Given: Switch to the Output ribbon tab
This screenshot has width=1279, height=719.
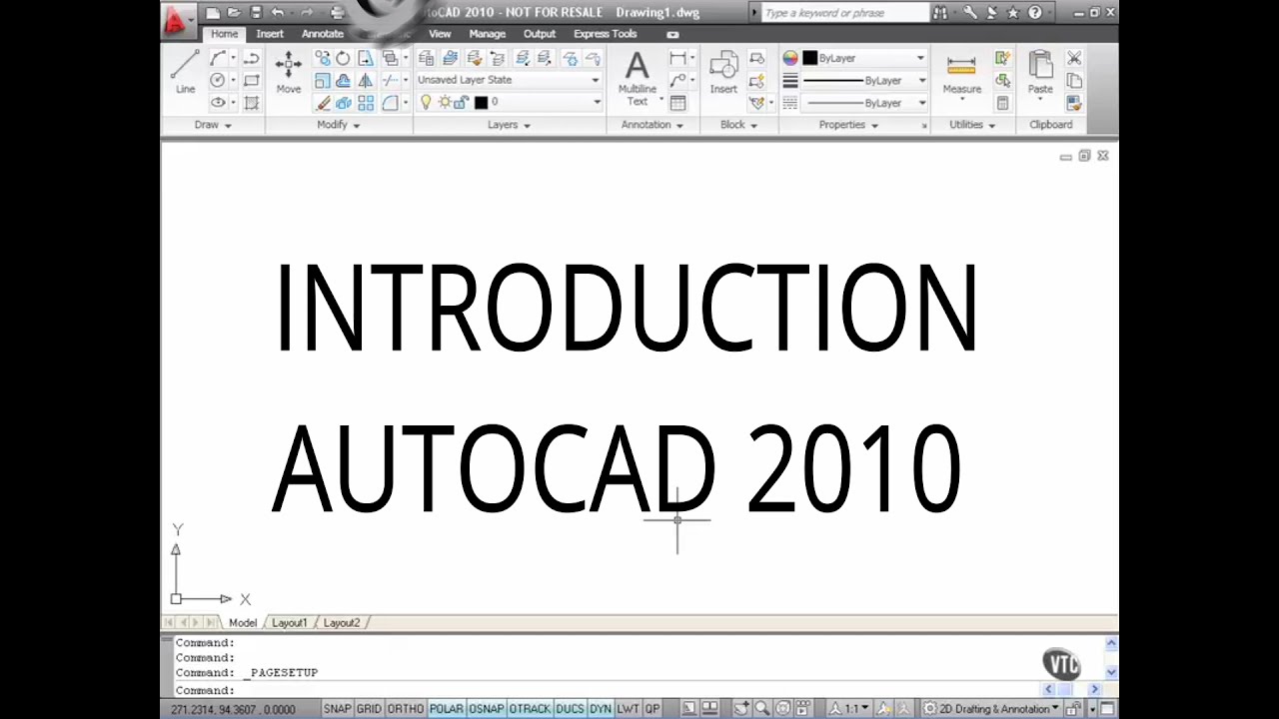Looking at the screenshot, I should (540, 34).
